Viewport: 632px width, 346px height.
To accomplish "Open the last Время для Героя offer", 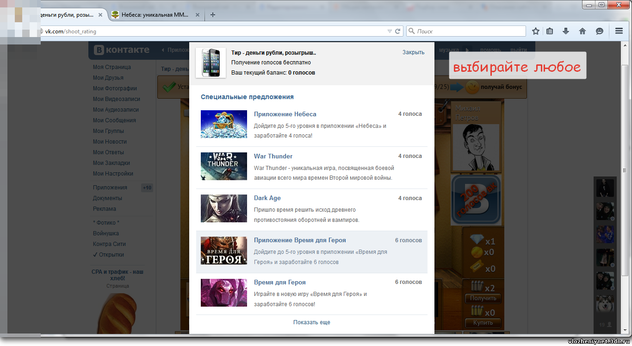I will pyautogui.click(x=280, y=282).
